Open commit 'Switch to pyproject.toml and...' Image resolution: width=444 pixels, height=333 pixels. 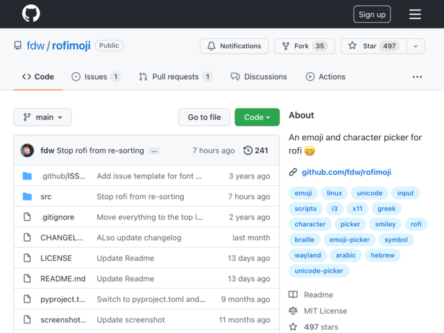tap(151, 299)
